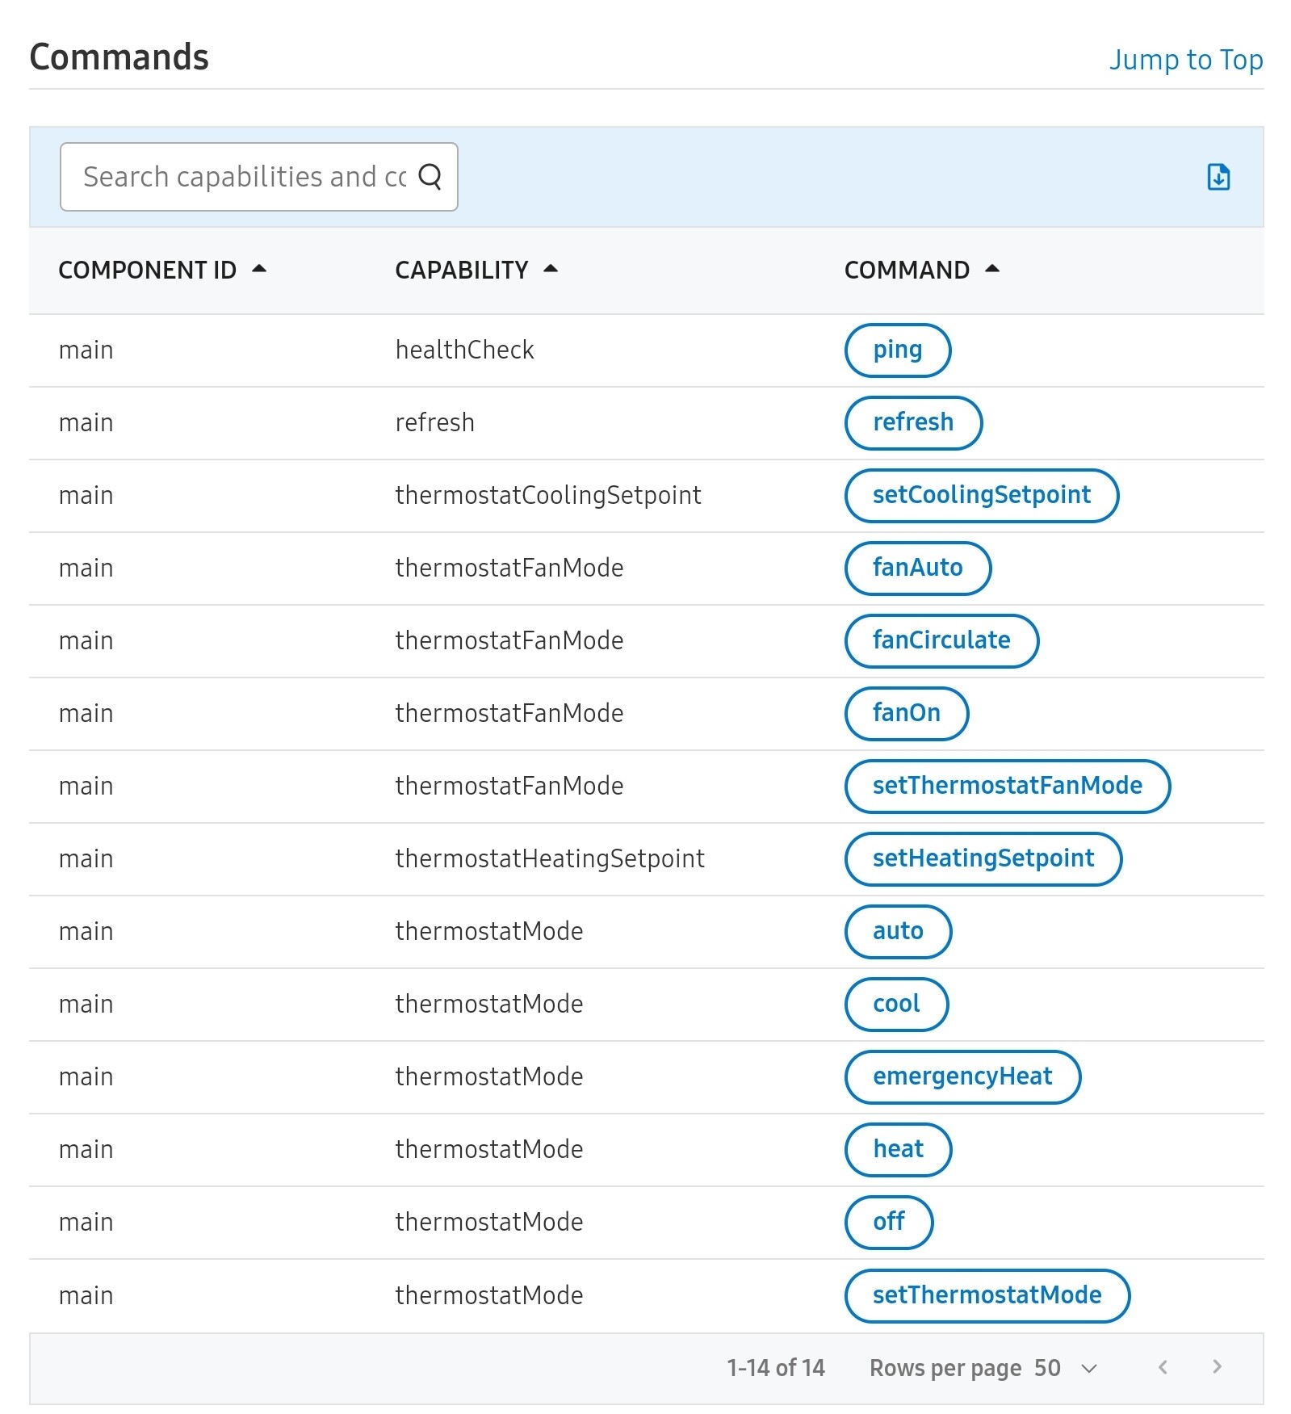Viewport: 1291px width, 1414px height.
Task: Focus the search capabilities input field
Action: (242, 177)
